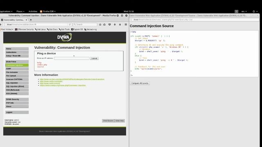Click the 'Ping a device' heading

point(46,53)
